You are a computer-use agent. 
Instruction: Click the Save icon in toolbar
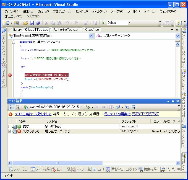(32, 23)
